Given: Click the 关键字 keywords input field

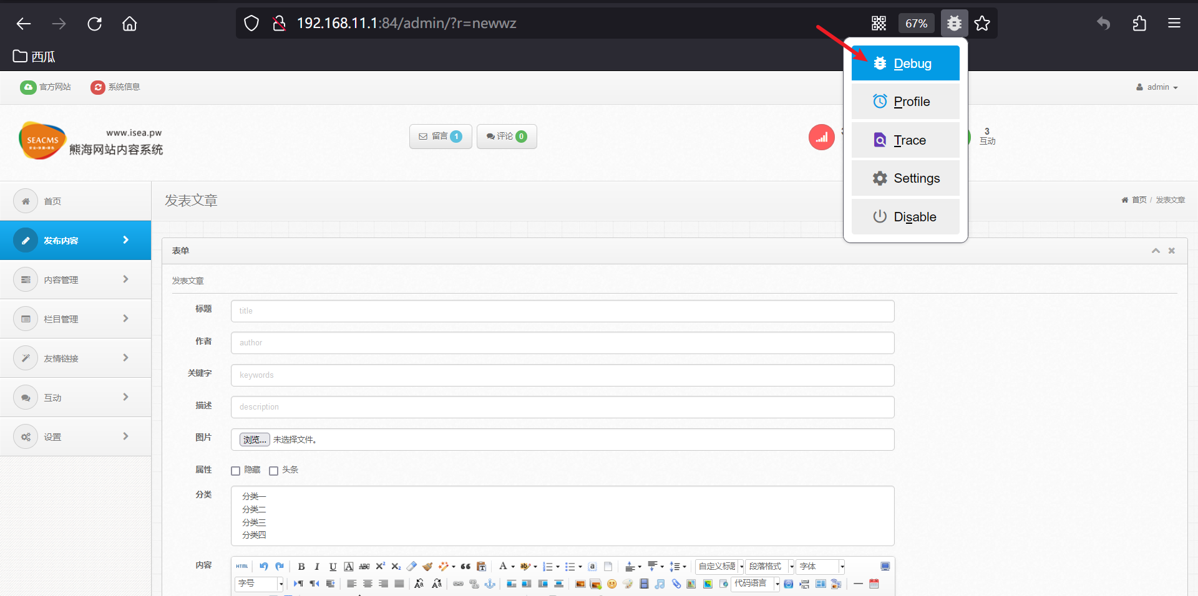Looking at the screenshot, I should point(562,375).
